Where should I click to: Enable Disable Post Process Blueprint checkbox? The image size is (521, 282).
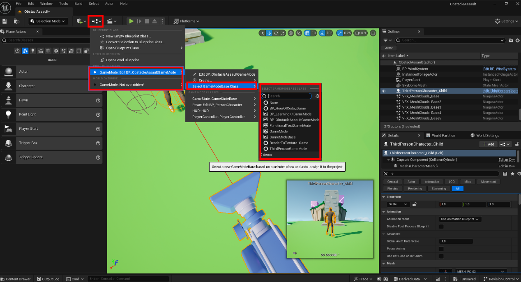coord(441,227)
